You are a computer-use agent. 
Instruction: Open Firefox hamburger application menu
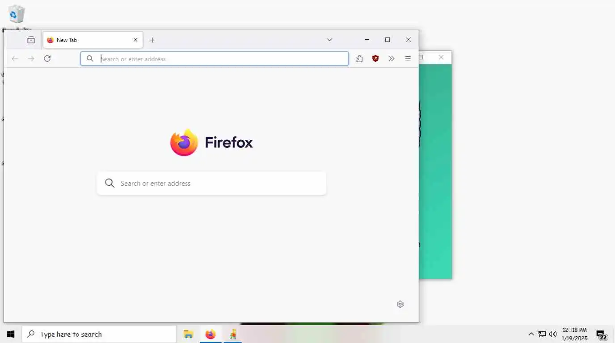click(x=408, y=59)
